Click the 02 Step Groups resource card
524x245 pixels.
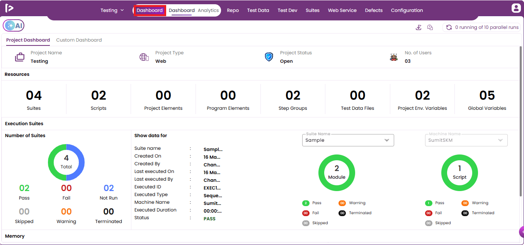point(293,99)
